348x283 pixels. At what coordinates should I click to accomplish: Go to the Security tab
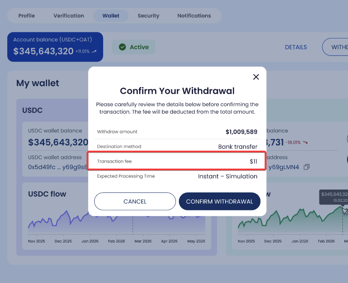(148, 16)
